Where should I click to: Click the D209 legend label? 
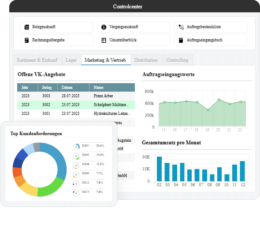tap(85, 173)
